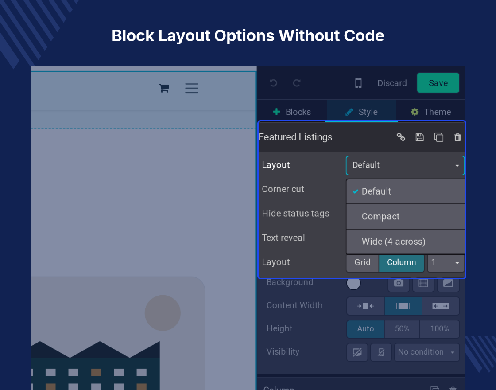Set Height to Auto

coord(365,329)
